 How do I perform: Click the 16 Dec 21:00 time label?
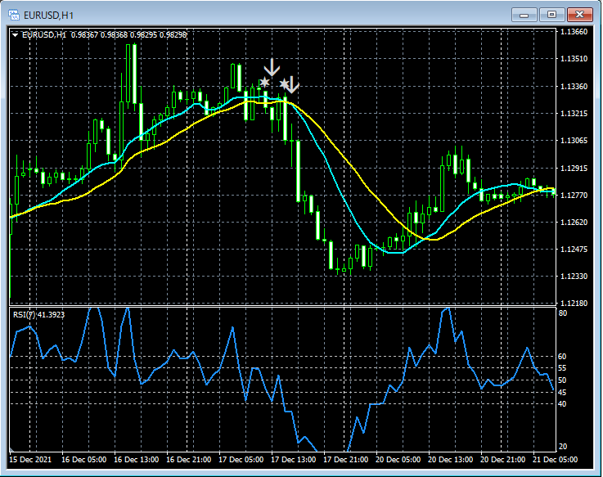pos(189,460)
